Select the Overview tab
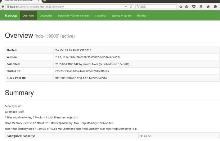The width and height of the screenshot is (220, 141). (x=28, y=16)
